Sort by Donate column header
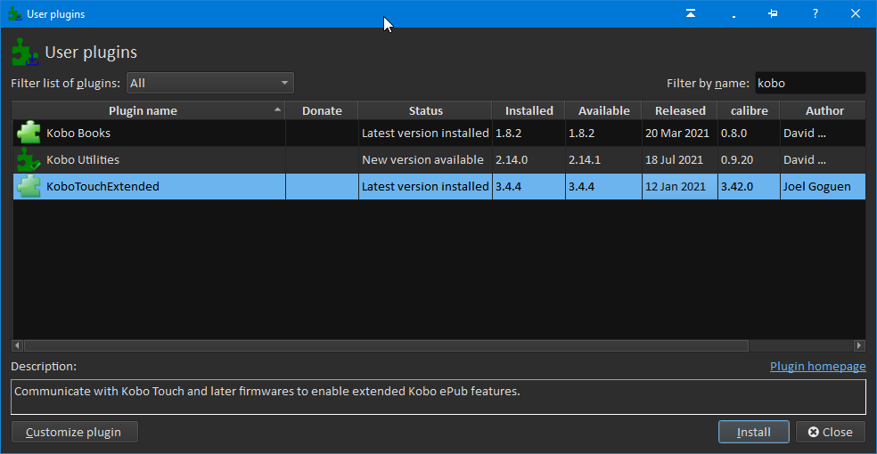The height and width of the screenshot is (454, 877). pyautogui.click(x=322, y=110)
